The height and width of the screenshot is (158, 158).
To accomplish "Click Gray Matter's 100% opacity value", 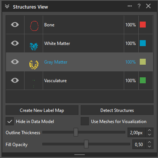I will (x=130, y=62).
